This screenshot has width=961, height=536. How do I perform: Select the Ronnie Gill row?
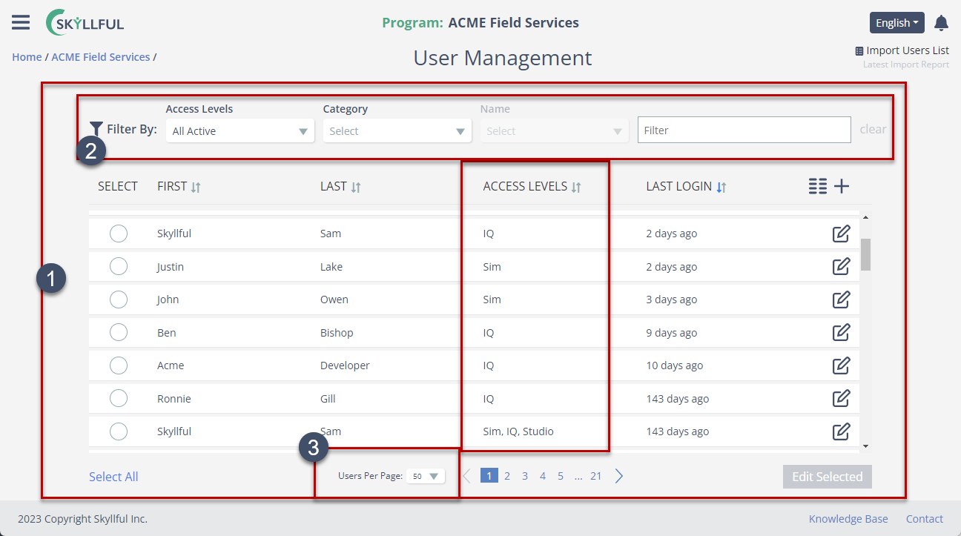[119, 398]
